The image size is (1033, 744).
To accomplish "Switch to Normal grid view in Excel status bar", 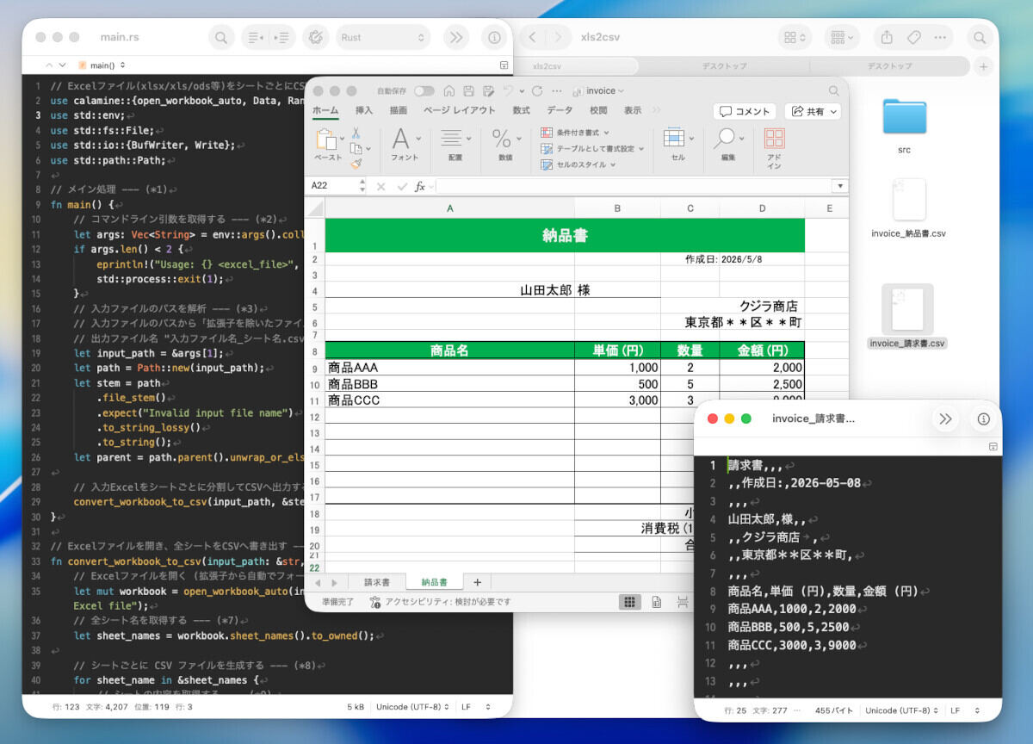I will [x=630, y=602].
